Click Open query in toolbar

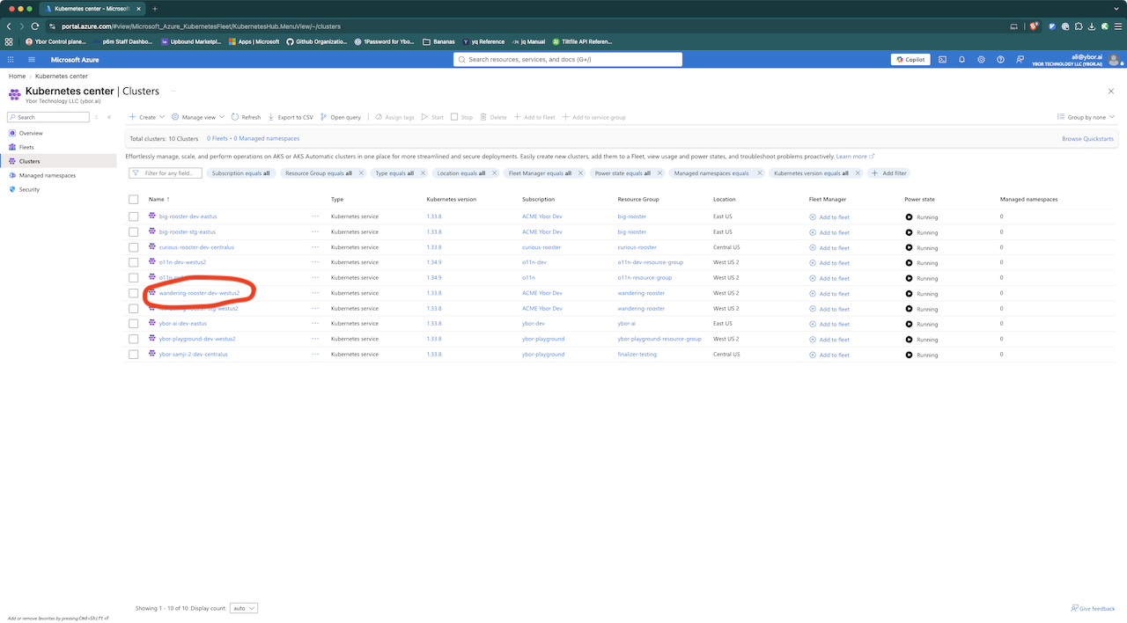point(341,117)
